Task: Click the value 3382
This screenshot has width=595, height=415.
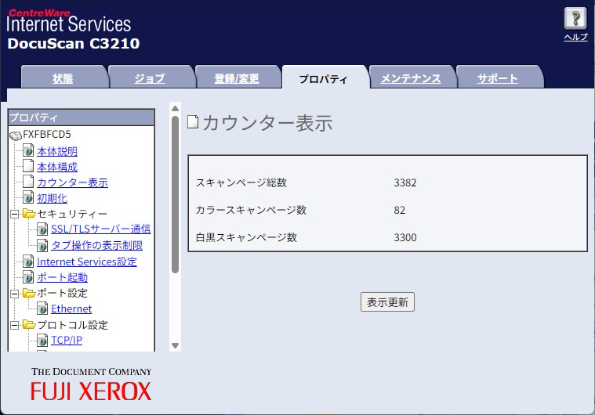Action: [x=405, y=182]
